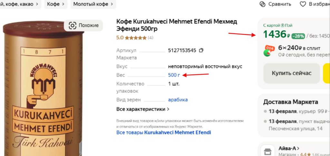Click the coffee can product image

click(x=43, y=88)
